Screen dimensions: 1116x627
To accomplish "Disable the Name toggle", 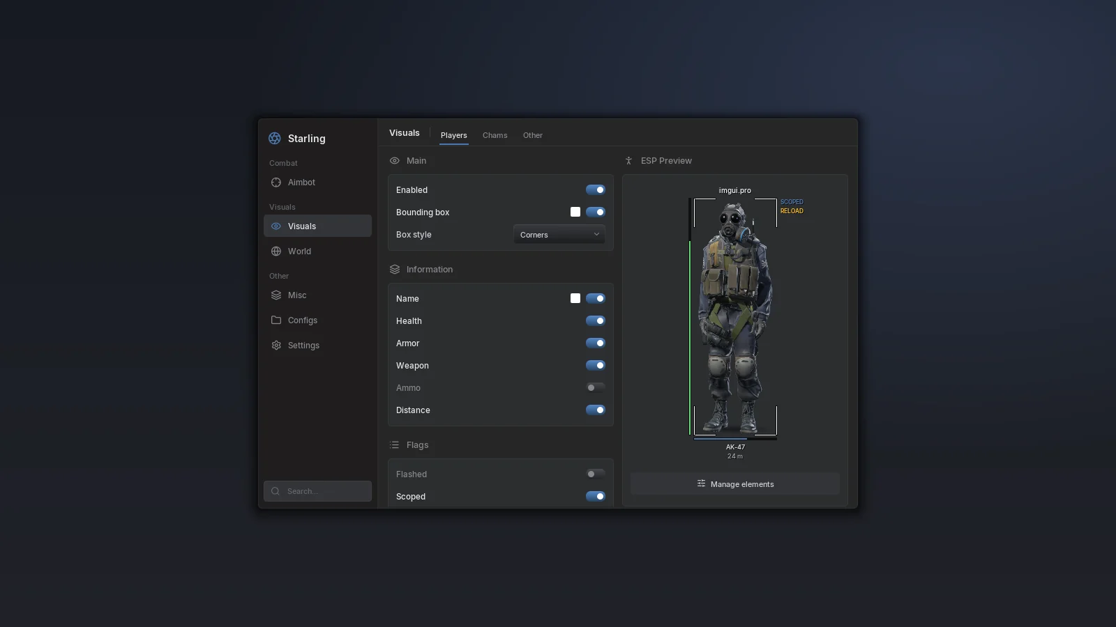I will pos(596,299).
